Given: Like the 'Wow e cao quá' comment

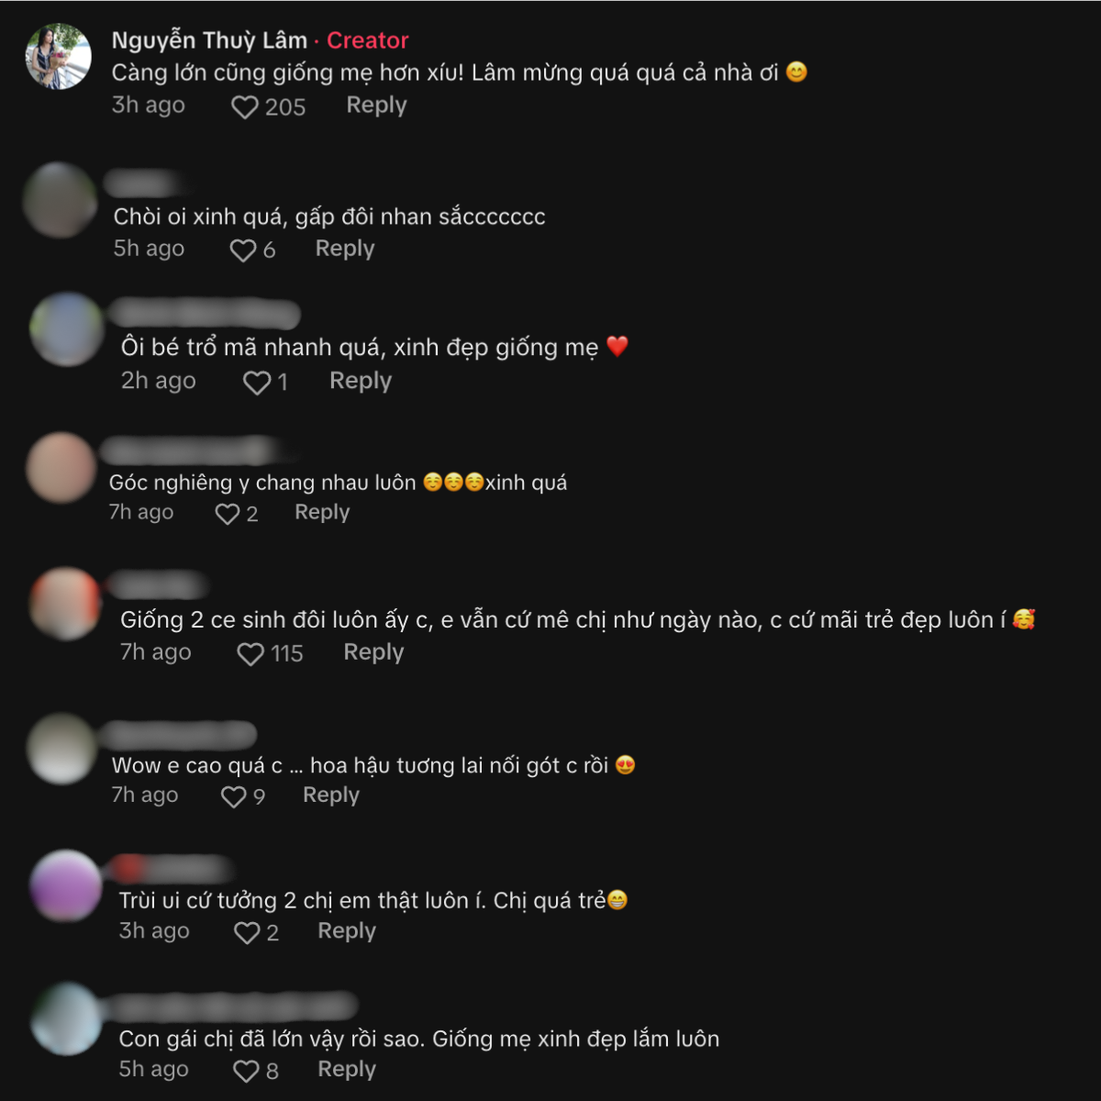Looking at the screenshot, I should (233, 796).
